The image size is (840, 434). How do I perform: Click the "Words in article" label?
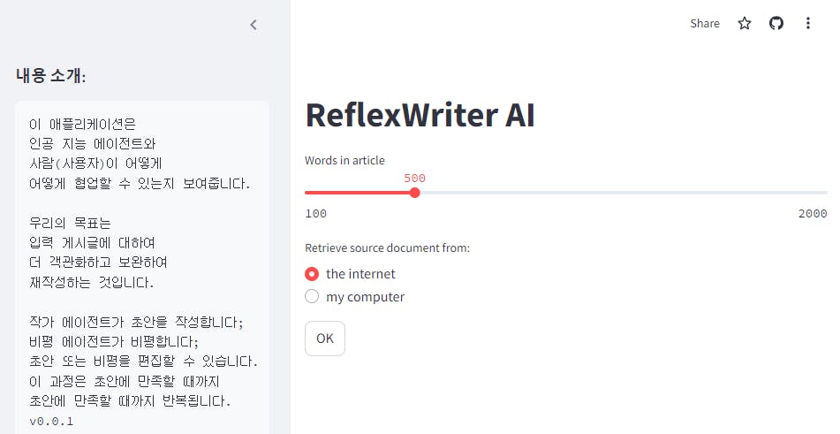point(344,160)
